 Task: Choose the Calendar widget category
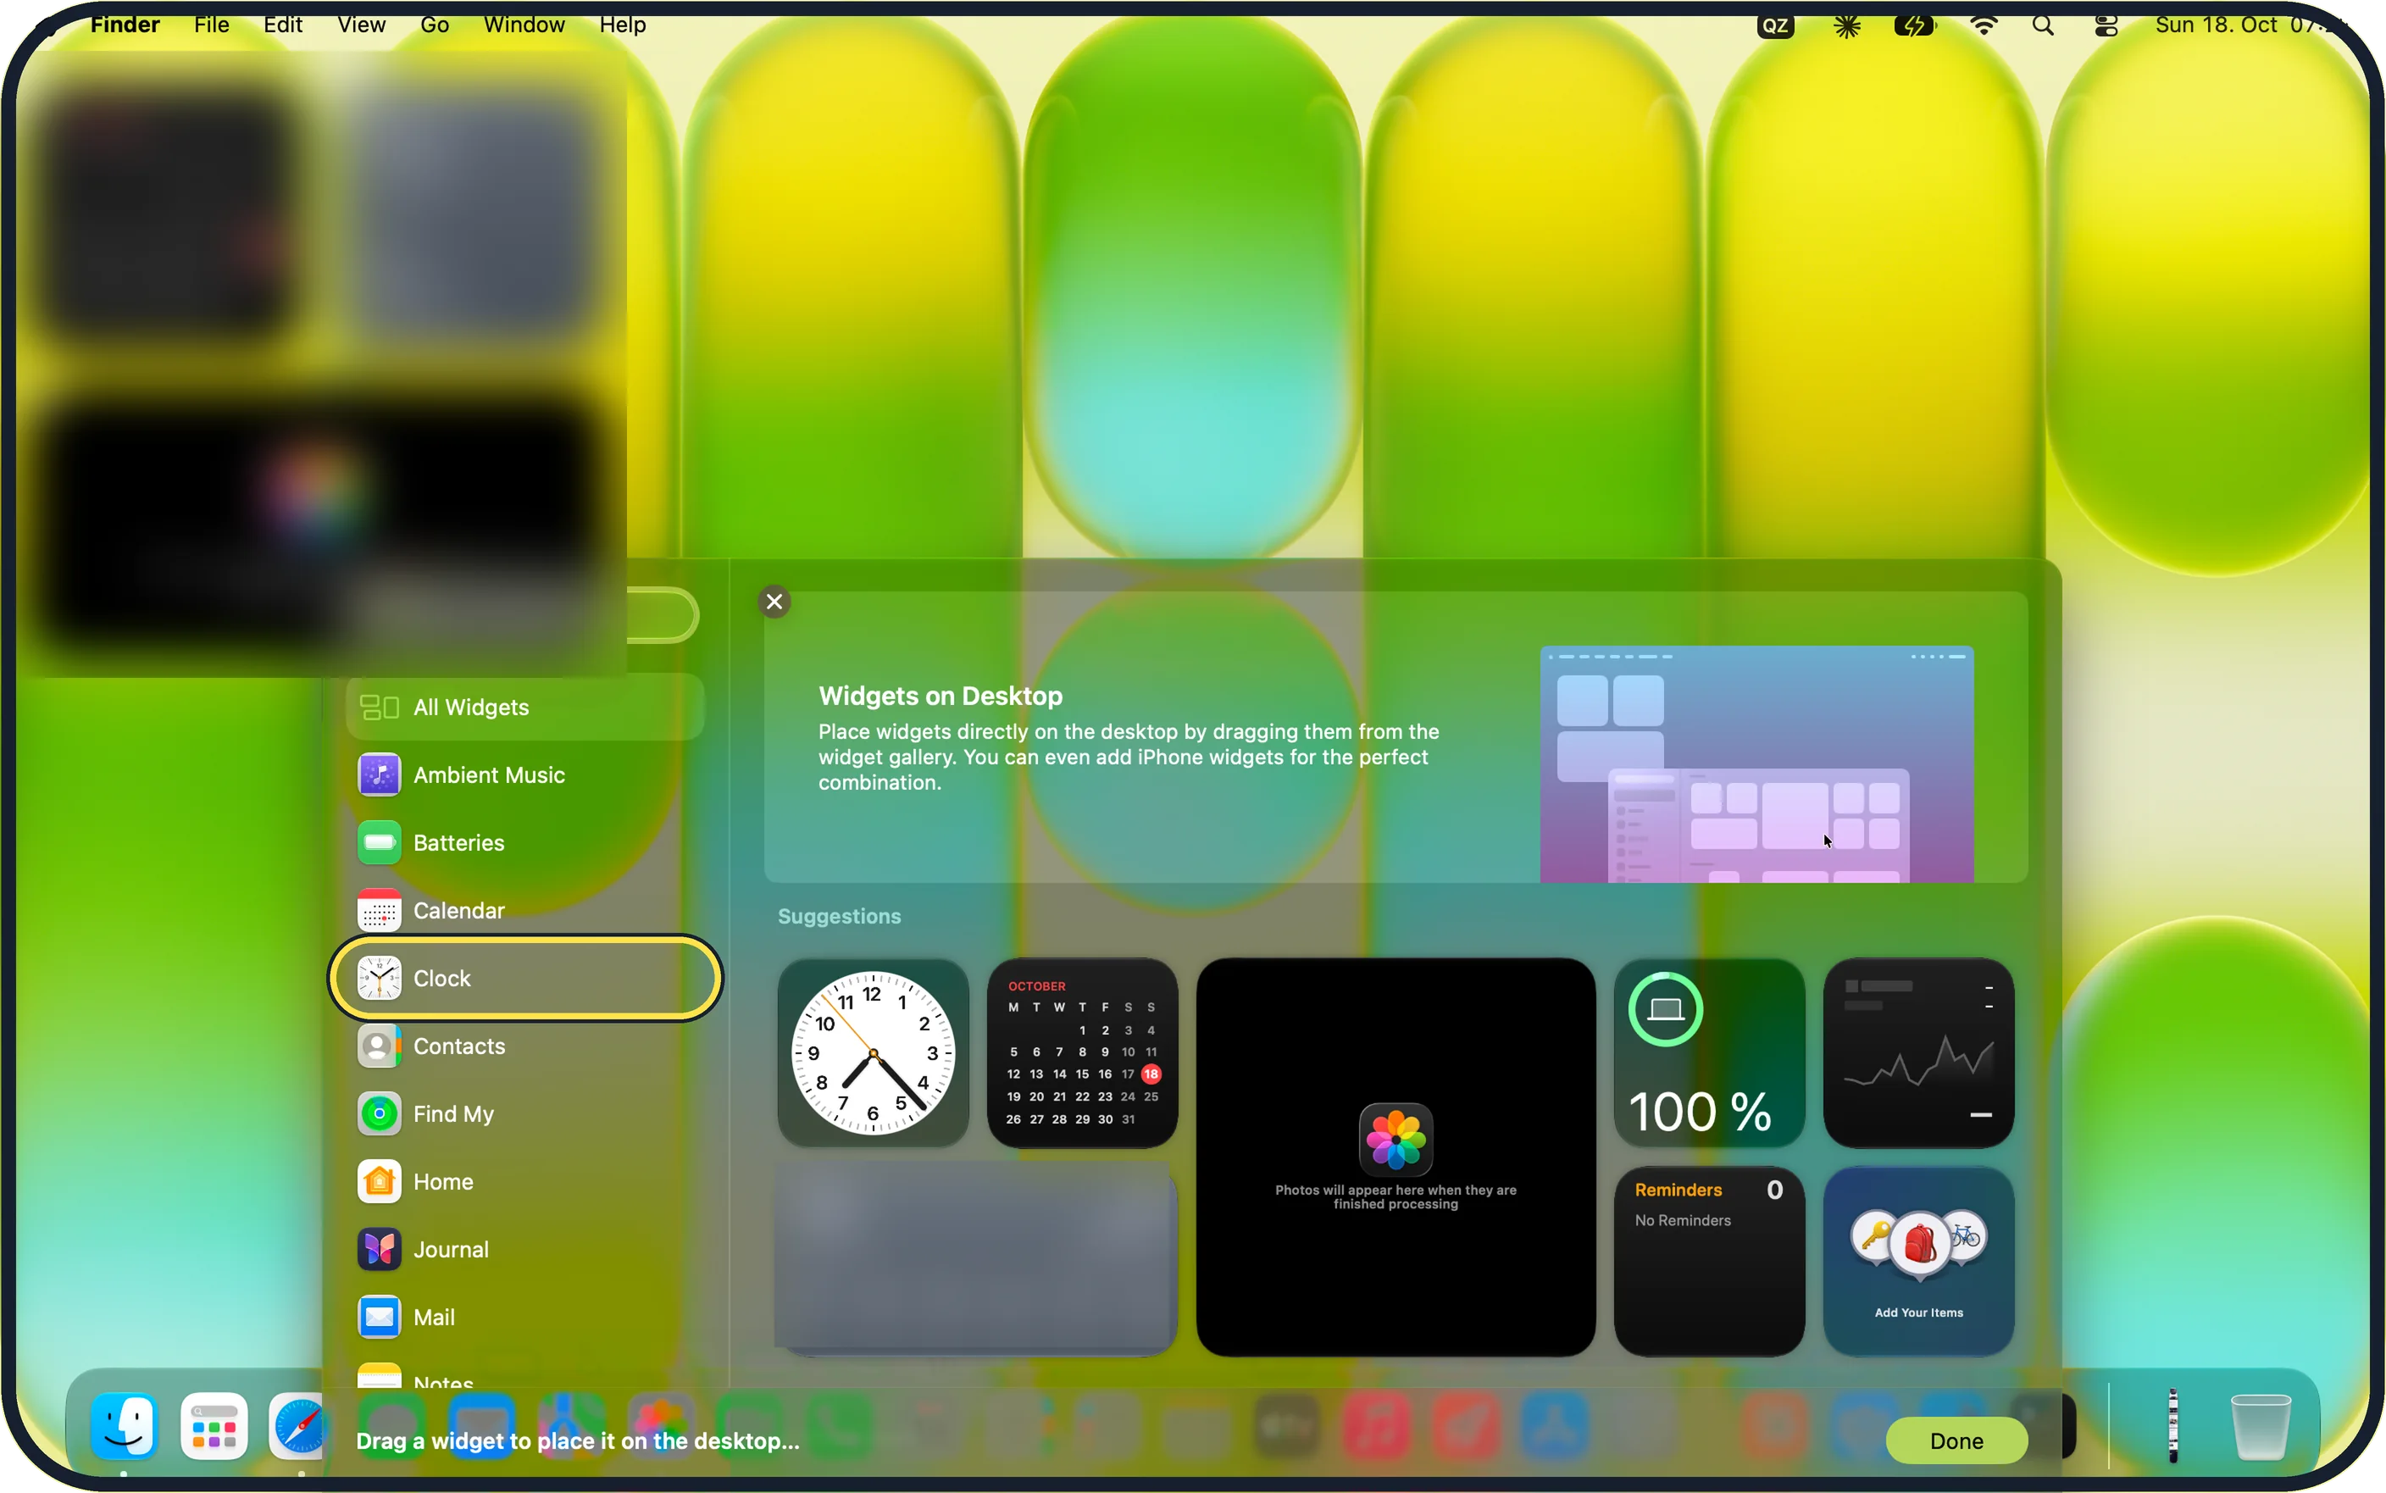point(525,910)
